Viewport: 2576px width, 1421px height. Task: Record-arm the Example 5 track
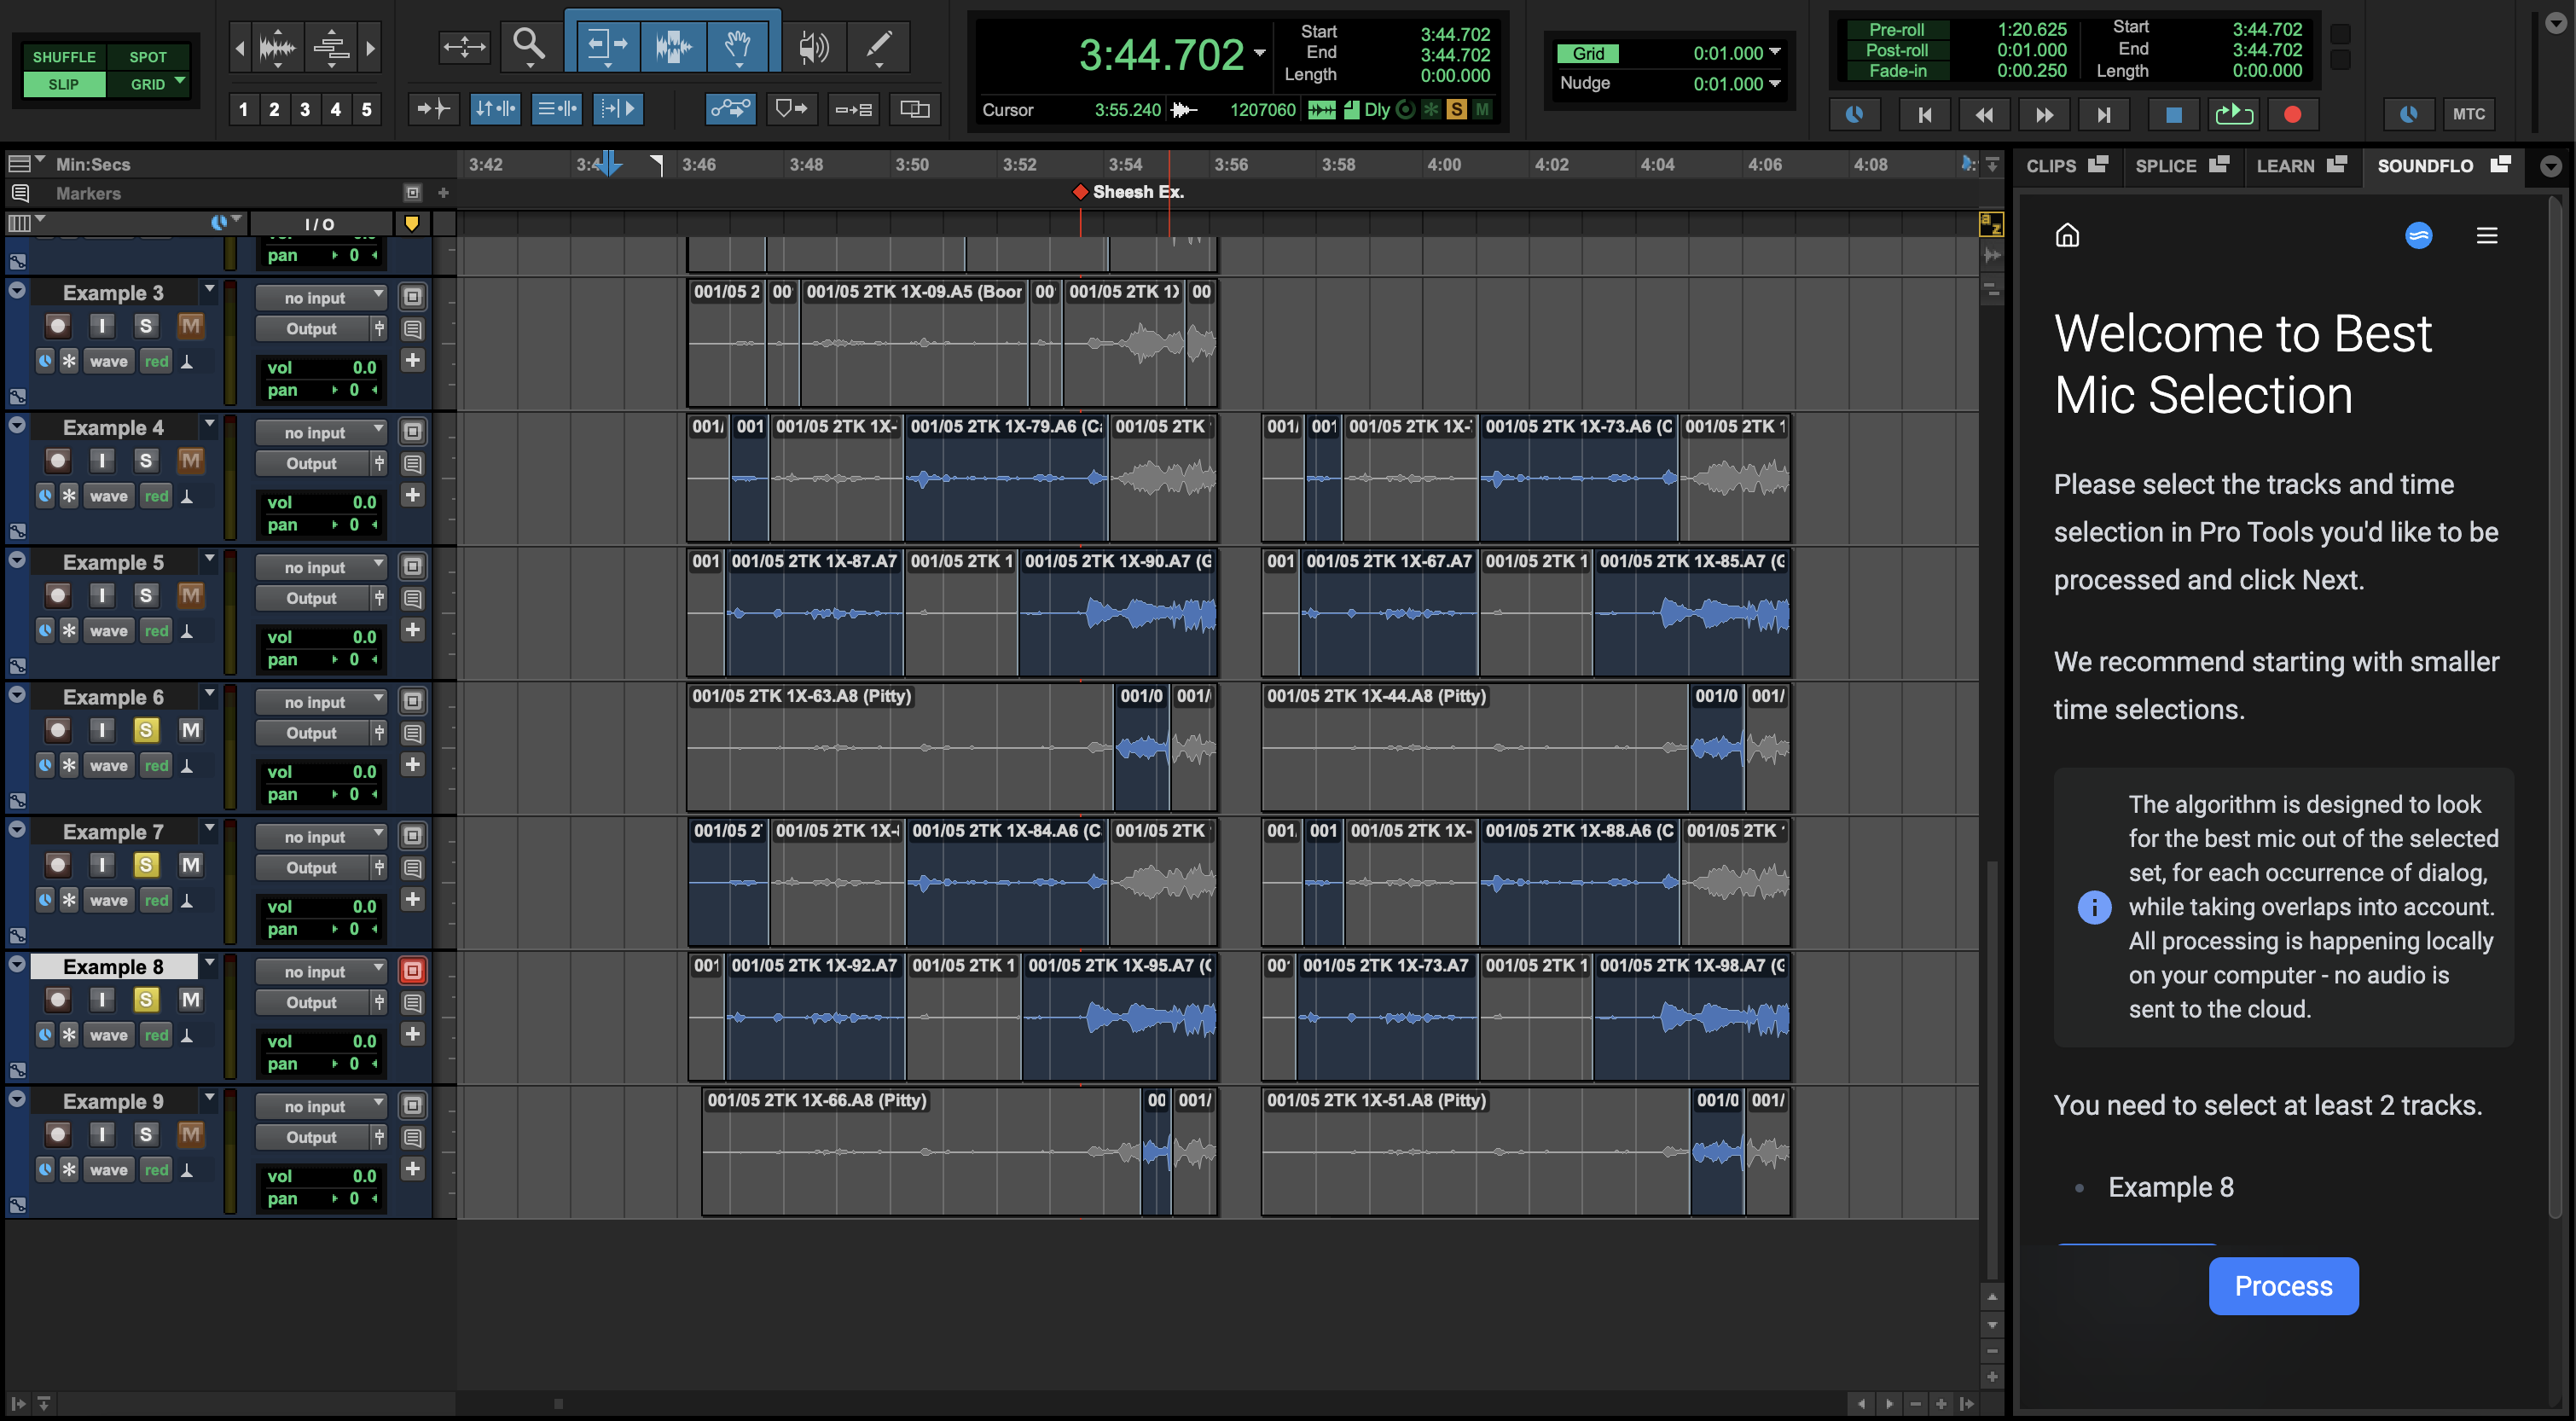58,596
